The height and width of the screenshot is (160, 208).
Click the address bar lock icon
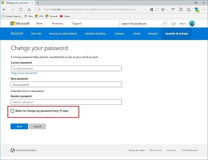click(39, 9)
